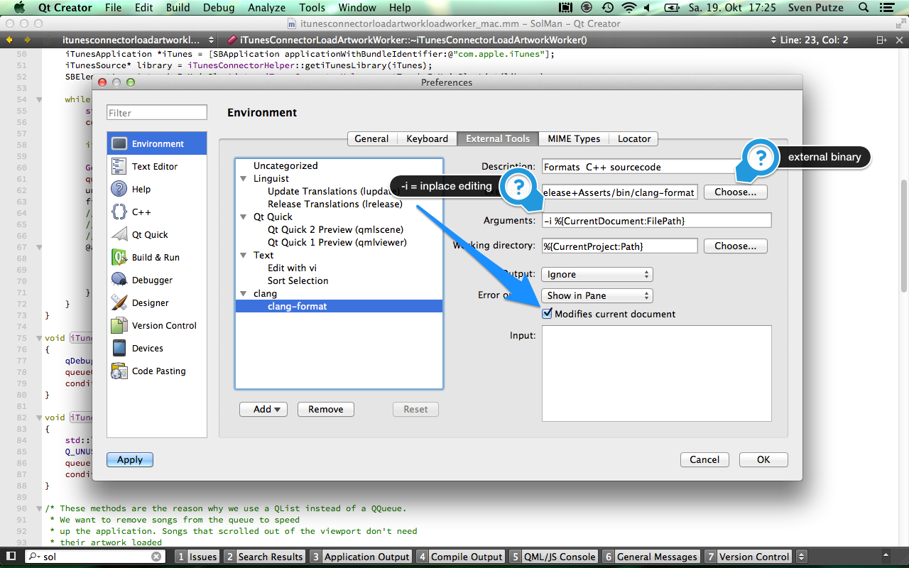Viewport: 909px width, 568px height.
Task: Open Code Pasting preferences
Action: pos(157,371)
